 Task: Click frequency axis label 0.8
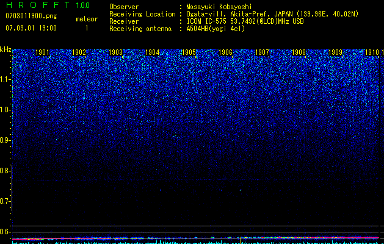[5, 171]
